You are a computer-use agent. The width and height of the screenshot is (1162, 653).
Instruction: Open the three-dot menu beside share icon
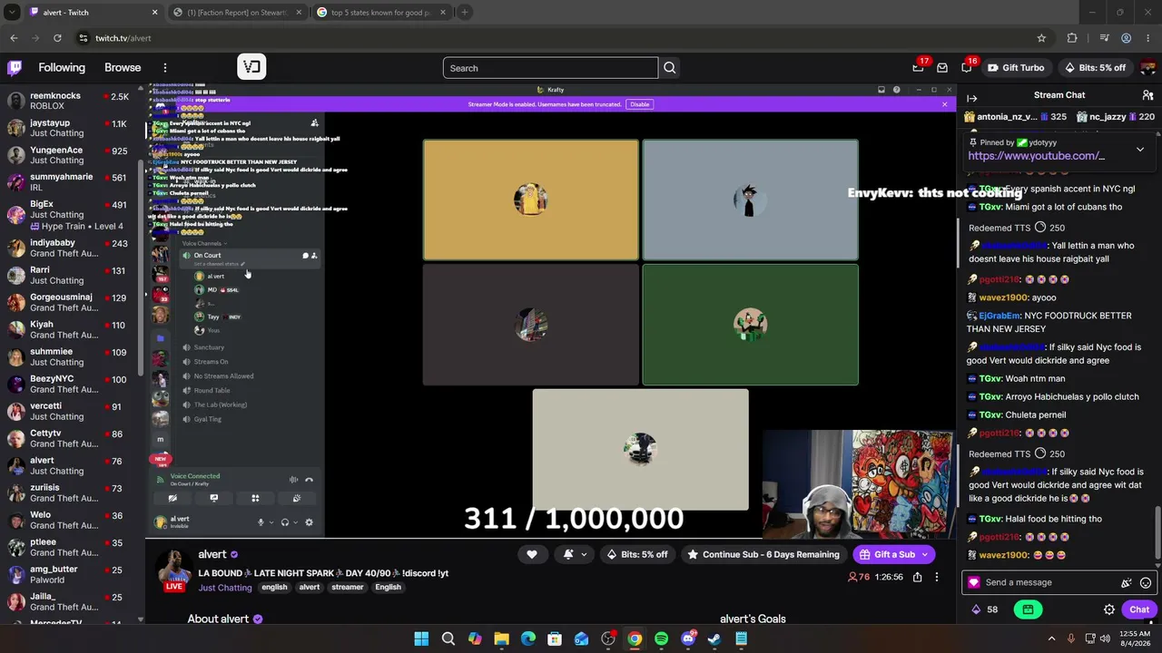point(937,577)
